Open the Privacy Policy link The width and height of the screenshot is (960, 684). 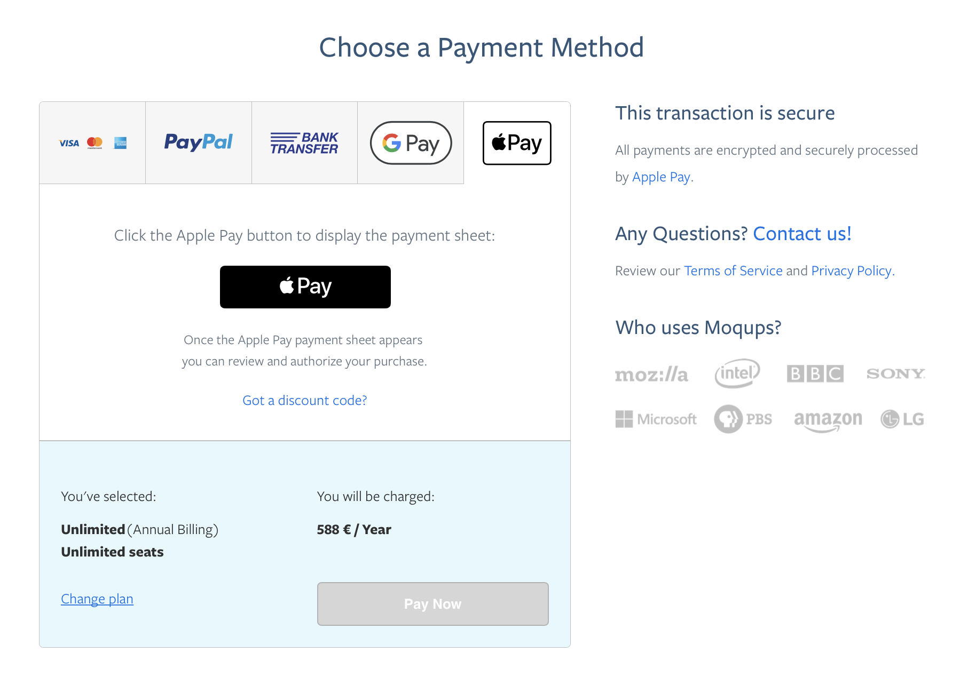851,271
